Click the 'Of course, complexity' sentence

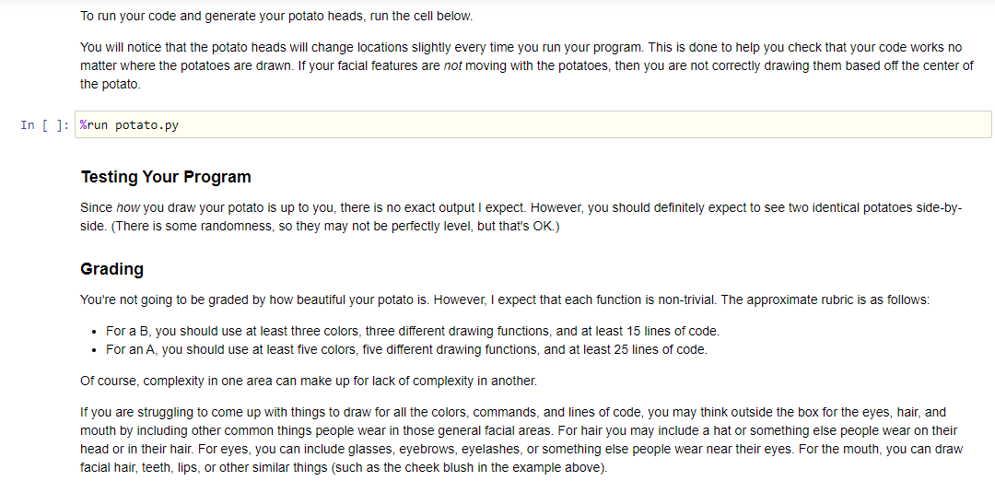point(308,381)
